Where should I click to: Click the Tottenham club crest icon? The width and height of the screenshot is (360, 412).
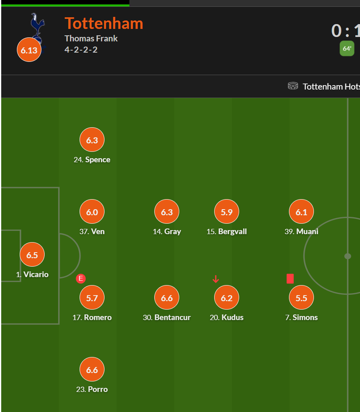pos(37,24)
